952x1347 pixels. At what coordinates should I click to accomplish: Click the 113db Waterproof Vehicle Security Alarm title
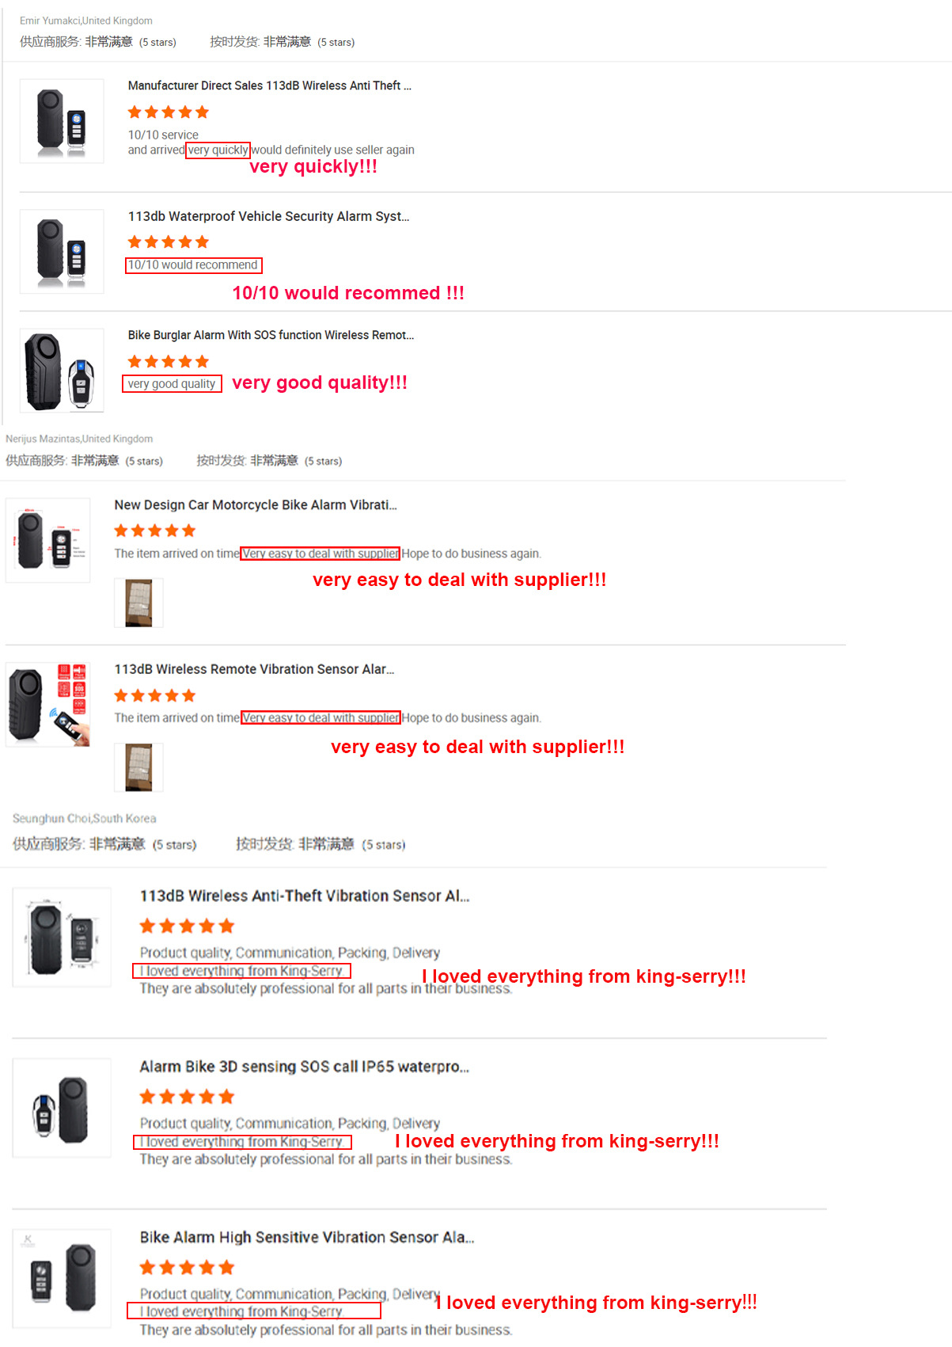[x=268, y=216]
